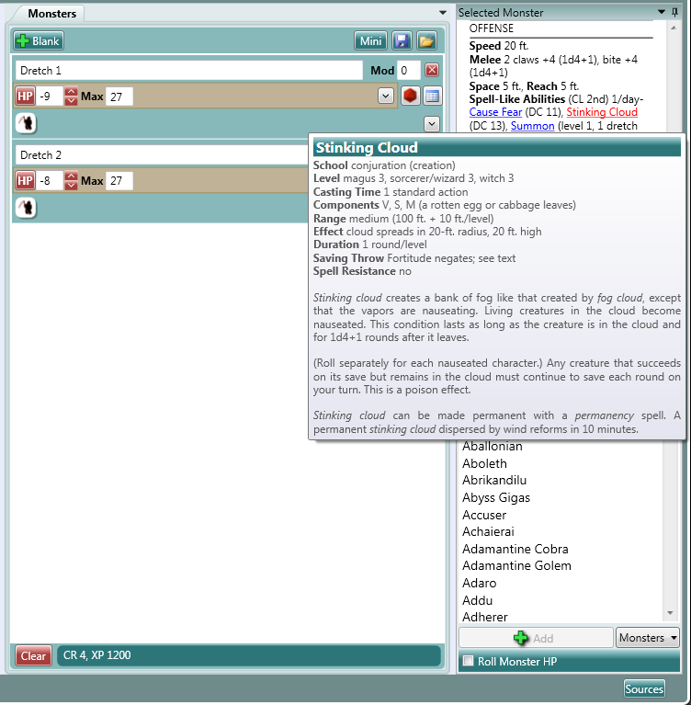The width and height of the screenshot is (691, 705).
Task: Save monsters with floppy disk icon
Action: pyautogui.click(x=402, y=41)
